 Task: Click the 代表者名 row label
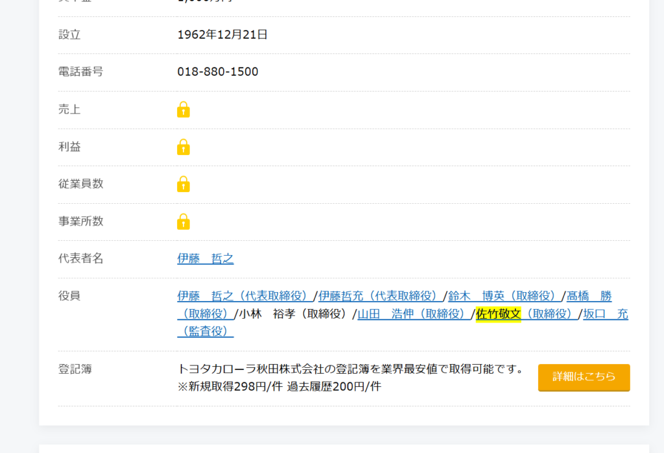[x=80, y=258]
